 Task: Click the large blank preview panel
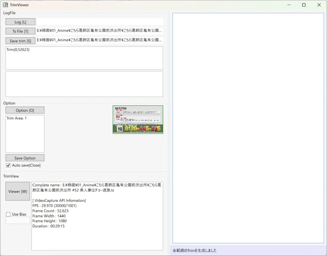pyautogui.click(x=248, y=128)
